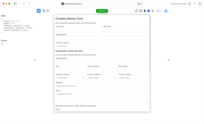This screenshot has width=204, height=124.
Task: Toggle the blue list panel icon
Action: (39, 11)
